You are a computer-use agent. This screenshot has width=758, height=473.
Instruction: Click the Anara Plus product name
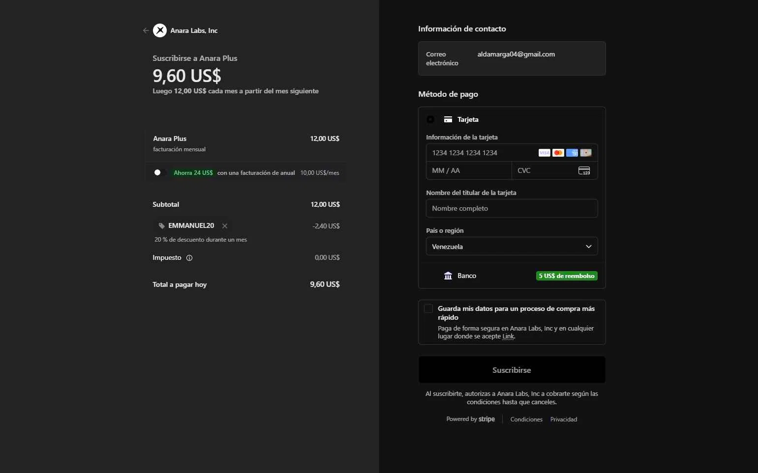[x=170, y=139]
